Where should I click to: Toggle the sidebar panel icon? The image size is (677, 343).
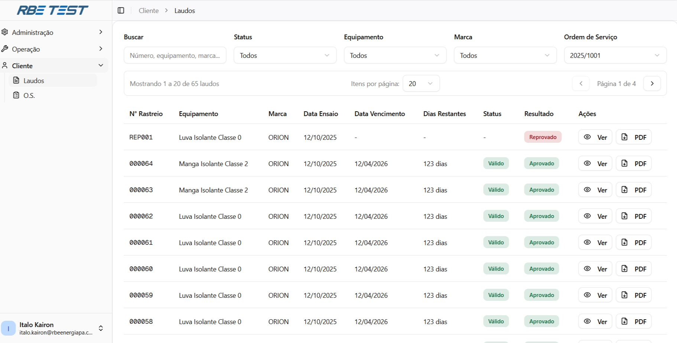[121, 10]
